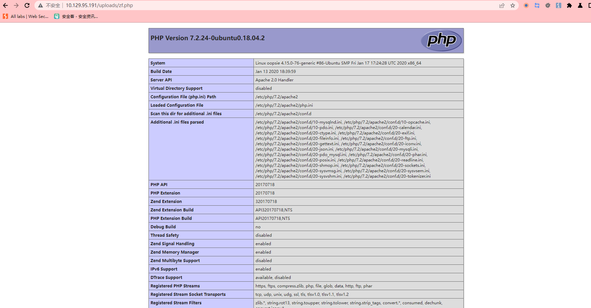This screenshot has height=308, width=591.
Task: Click the PHP logo in header
Action: (441, 41)
